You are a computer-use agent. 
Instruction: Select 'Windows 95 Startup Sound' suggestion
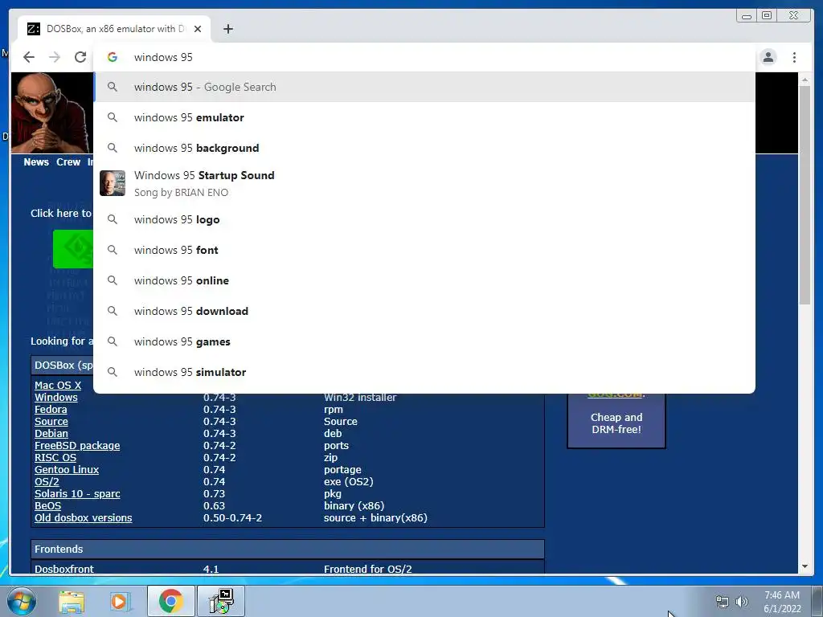tap(424, 183)
